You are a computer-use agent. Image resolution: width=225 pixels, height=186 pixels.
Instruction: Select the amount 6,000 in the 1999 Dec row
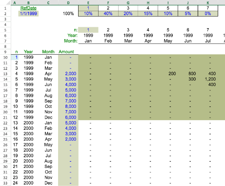pos(71,117)
